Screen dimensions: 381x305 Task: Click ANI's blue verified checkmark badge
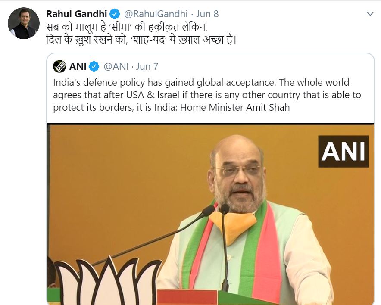click(94, 66)
